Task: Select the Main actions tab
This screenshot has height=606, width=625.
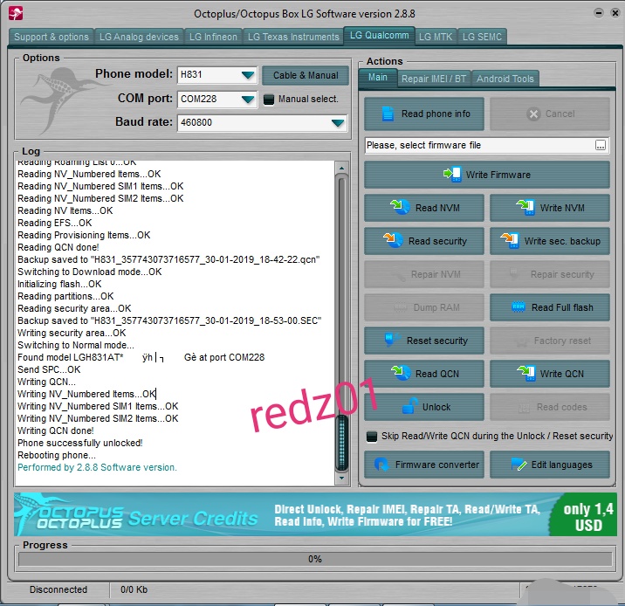Action: 377,78
